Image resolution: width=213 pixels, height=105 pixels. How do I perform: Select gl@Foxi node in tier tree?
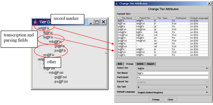(61, 77)
